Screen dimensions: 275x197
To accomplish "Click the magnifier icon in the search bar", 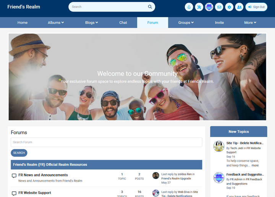I will click(150, 7).
